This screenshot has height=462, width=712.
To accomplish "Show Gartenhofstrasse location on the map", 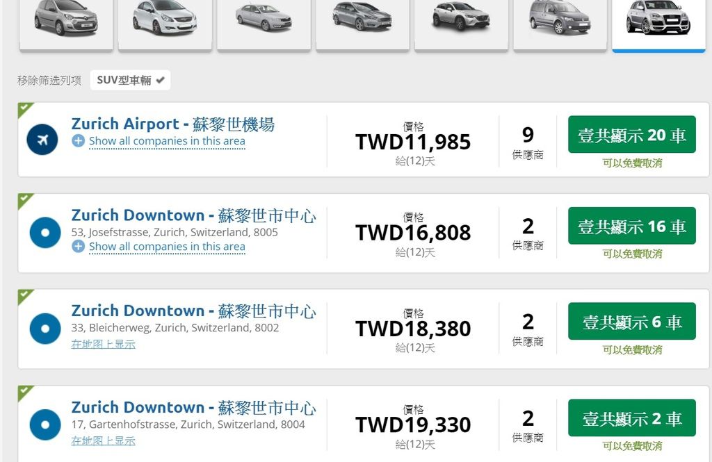I will pos(103,440).
